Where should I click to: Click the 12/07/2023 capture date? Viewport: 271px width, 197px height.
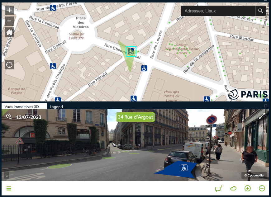(x=29, y=117)
